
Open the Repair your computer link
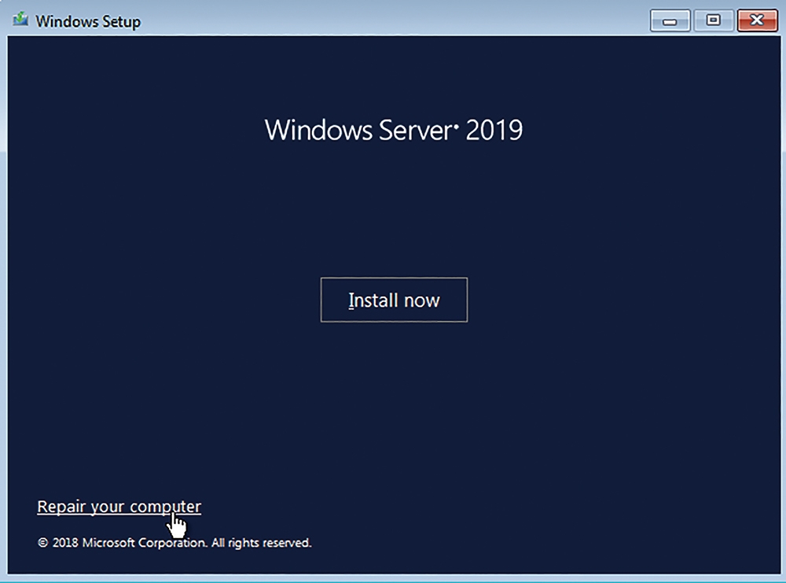tap(119, 507)
